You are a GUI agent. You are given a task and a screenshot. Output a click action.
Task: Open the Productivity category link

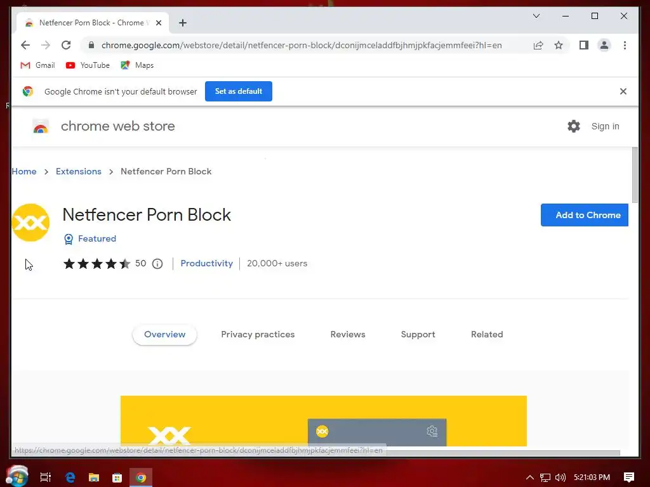[x=206, y=263]
